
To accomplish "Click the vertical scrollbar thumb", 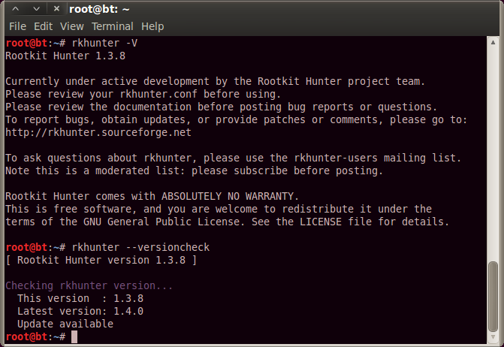I will coord(493,297).
